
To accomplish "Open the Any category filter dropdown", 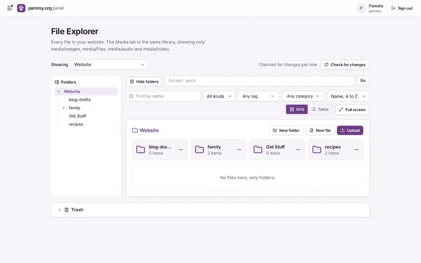I will pyautogui.click(x=304, y=96).
